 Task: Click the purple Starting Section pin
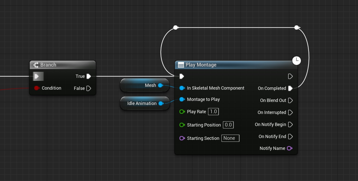(182, 138)
